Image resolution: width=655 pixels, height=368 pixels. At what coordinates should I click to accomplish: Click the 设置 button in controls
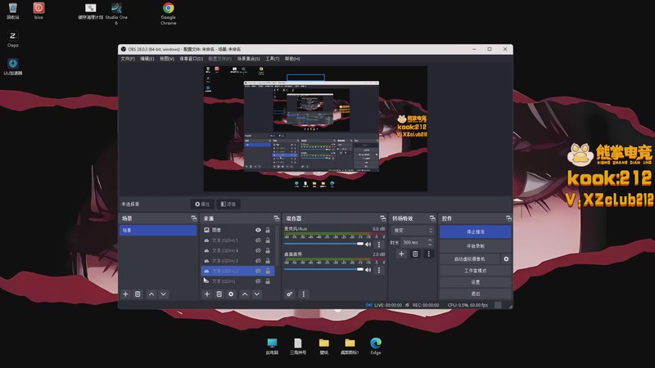point(476,282)
